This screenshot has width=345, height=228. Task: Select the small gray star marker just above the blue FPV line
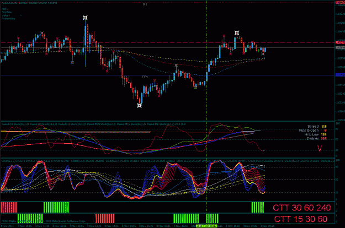[176, 65]
